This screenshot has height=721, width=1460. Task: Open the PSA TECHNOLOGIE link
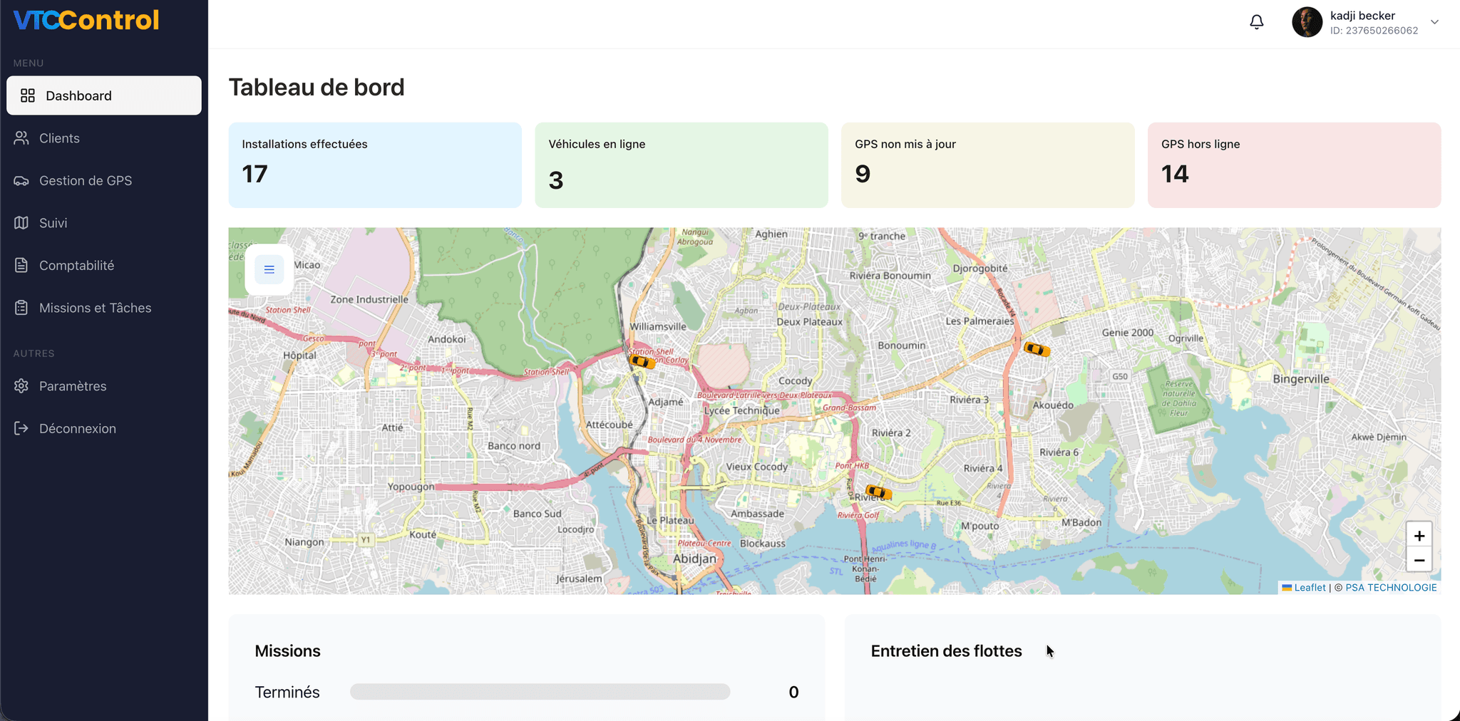click(1390, 588)
